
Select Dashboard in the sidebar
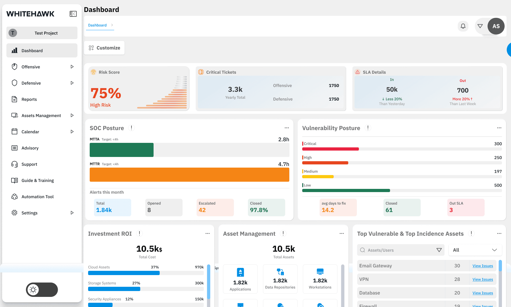pyautogui.click(x=42, y=50)
